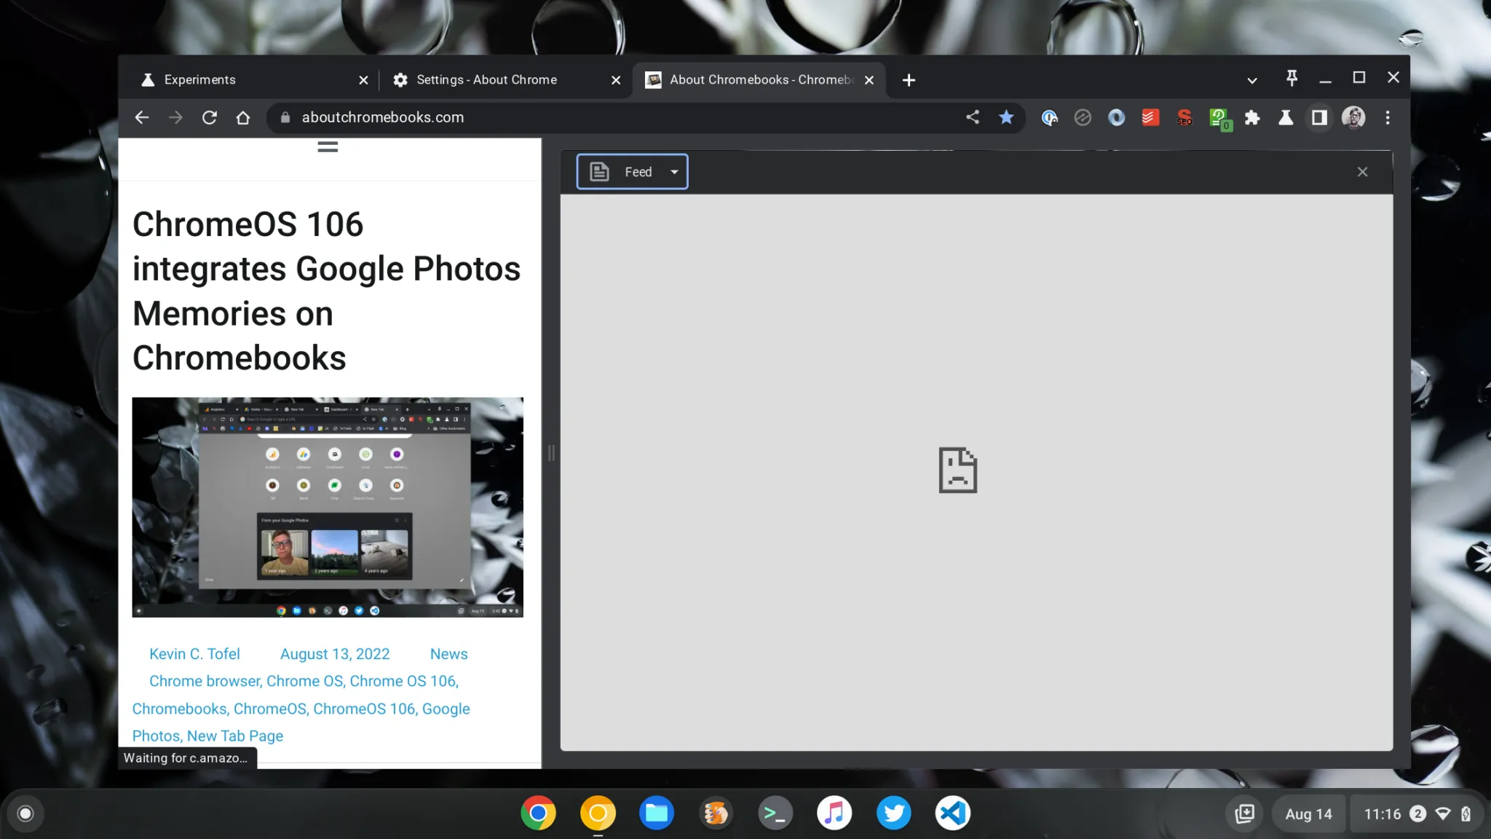This screenshot has width=1491, height=839.
Task: Click the August 13, 2022 date link
Action: (335, 653)
